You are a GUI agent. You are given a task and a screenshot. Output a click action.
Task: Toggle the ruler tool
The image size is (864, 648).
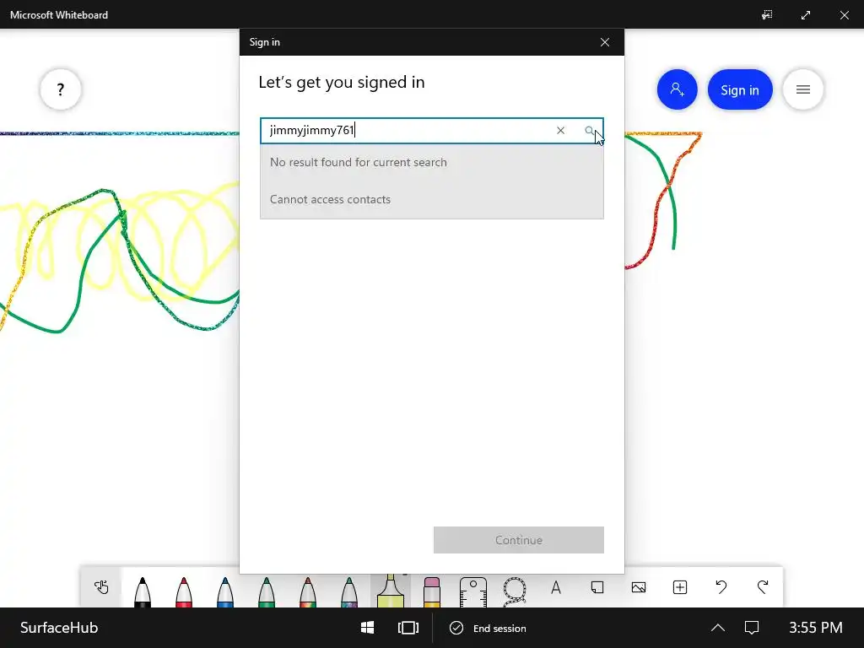[x=473, y=591]
